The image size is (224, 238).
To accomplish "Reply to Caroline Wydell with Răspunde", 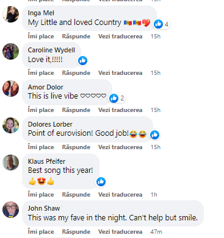I will pyautogui.click(x=76, y=73).
